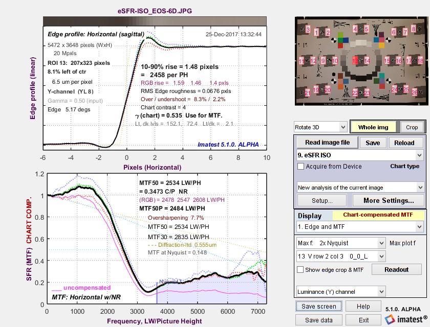Click the Chart-compensated MTF label

[378, 215]
